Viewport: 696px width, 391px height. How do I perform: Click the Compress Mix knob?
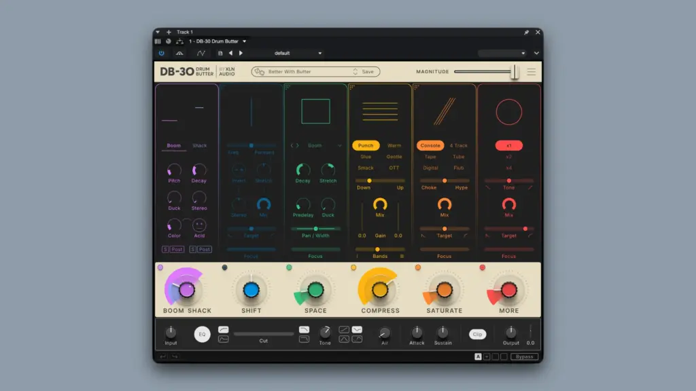click(380, 204)
